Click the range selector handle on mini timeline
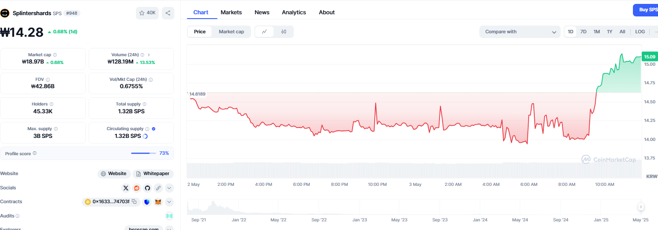Screen dimensions: 658x230 pyautogui.click(x=641, y=207)
